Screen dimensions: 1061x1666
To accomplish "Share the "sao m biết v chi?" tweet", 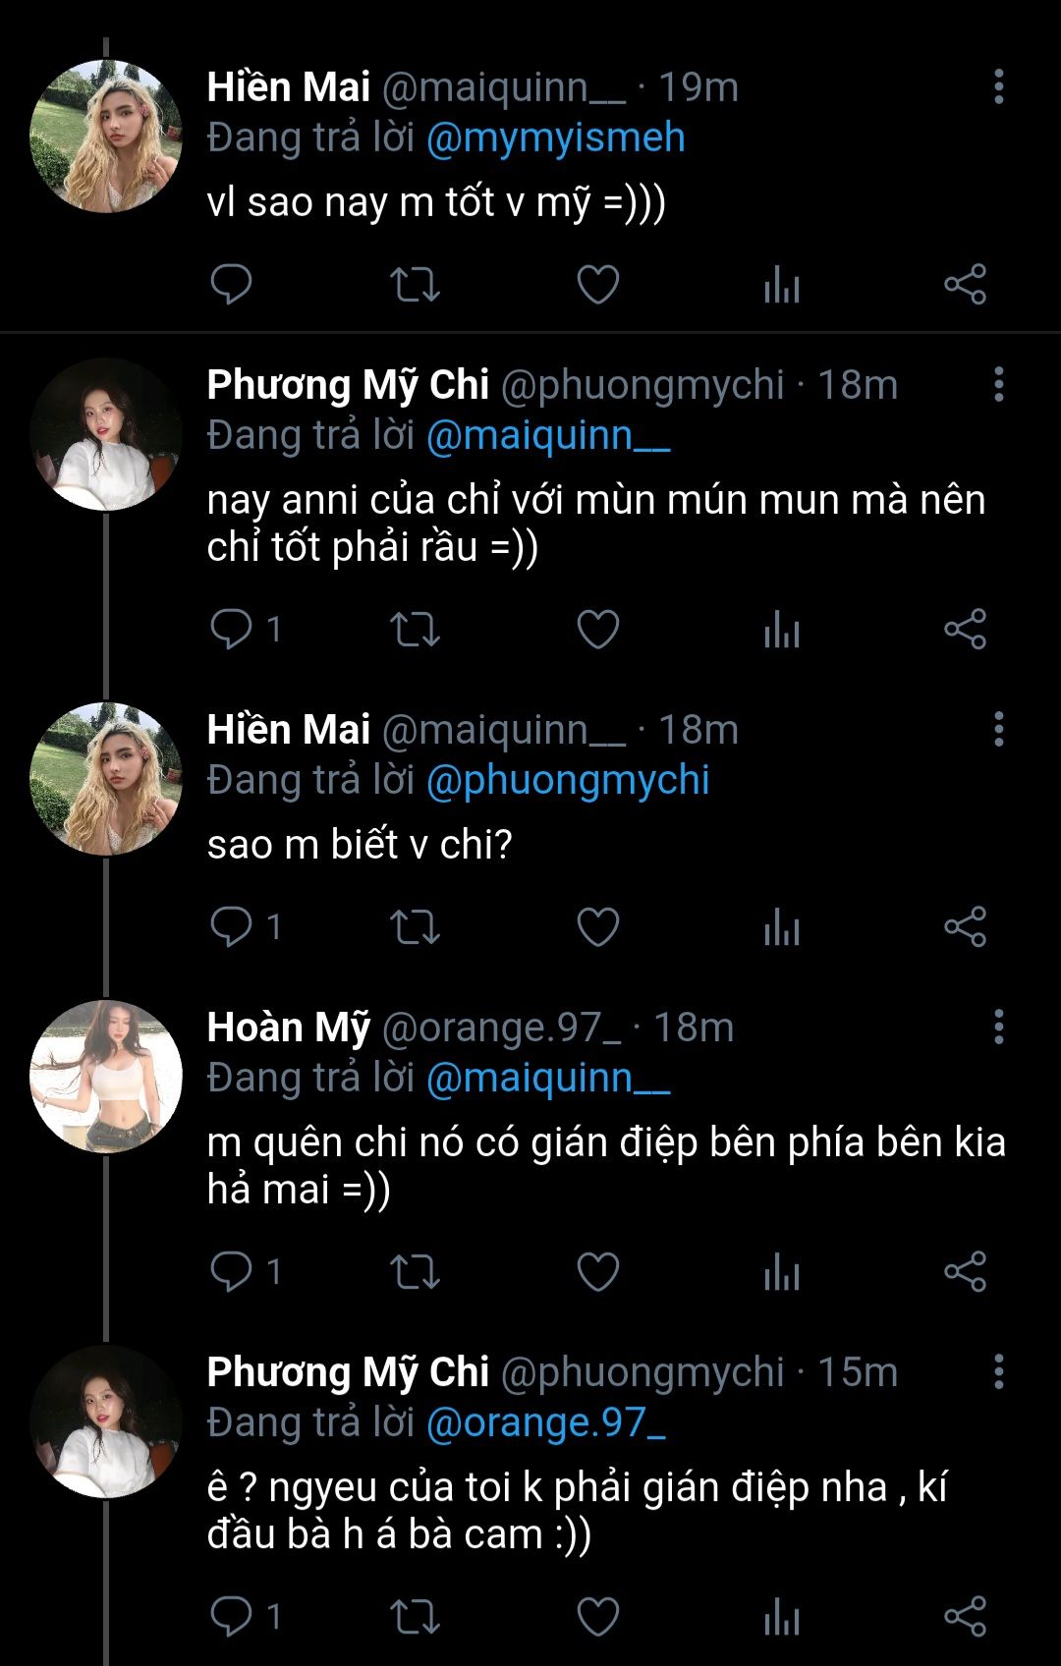I will 965,927.
